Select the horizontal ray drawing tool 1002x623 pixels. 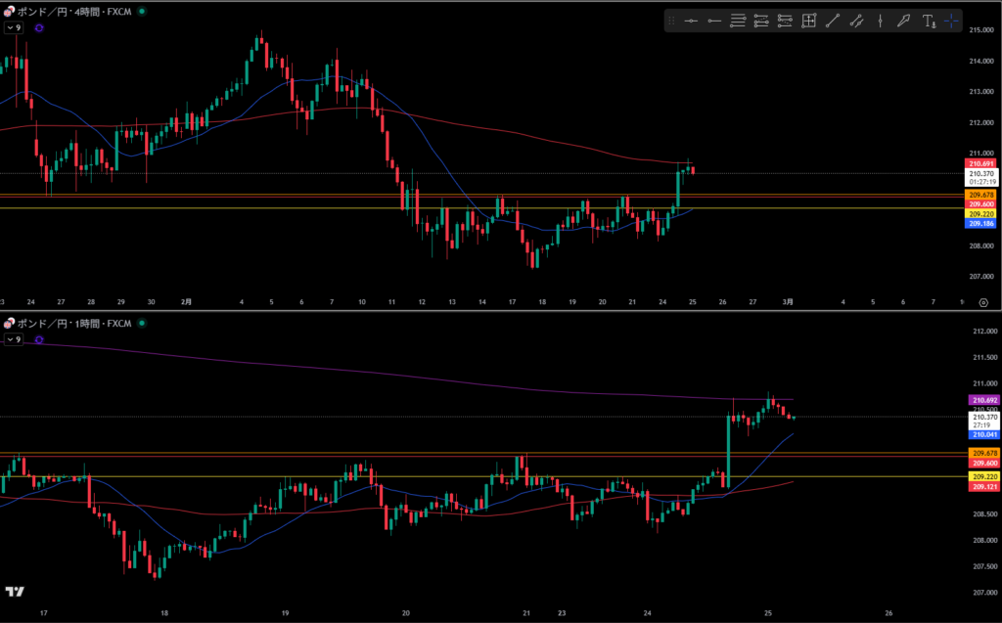714,21
